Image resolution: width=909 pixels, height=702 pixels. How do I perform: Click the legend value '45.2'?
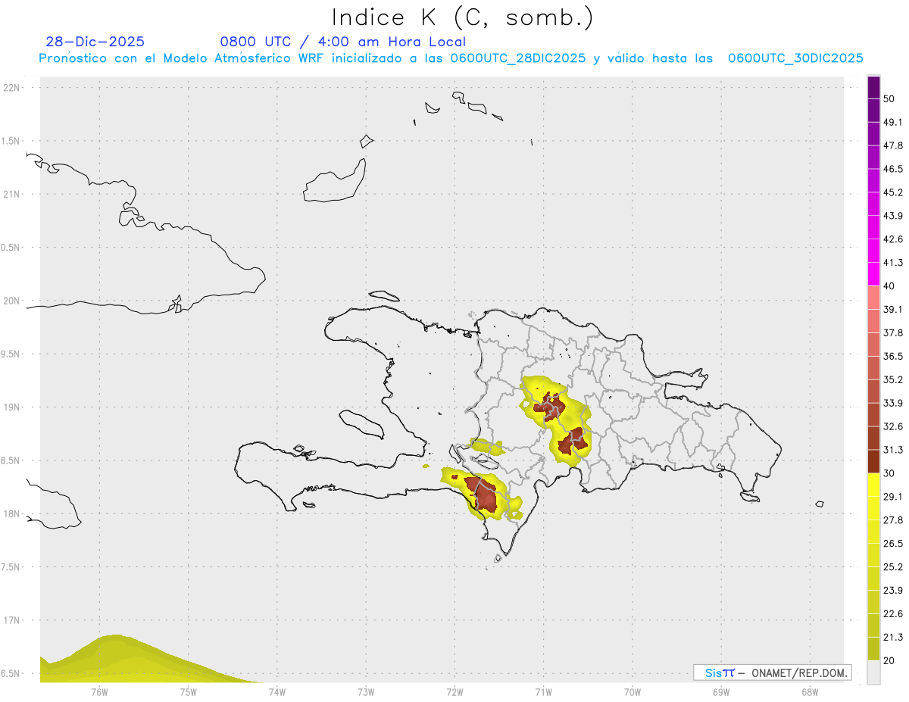click(892, 192)
